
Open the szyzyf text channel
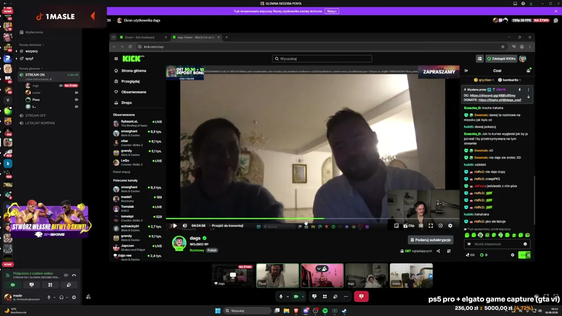(29, 58)
